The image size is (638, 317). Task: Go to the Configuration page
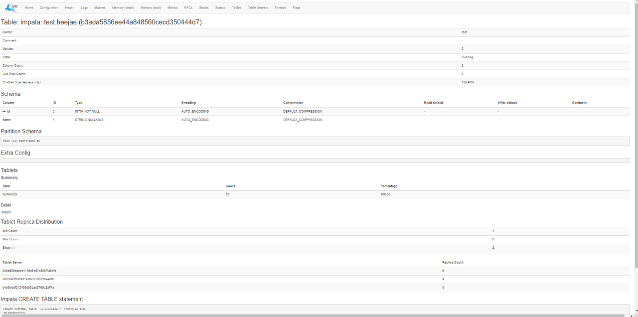49,7
